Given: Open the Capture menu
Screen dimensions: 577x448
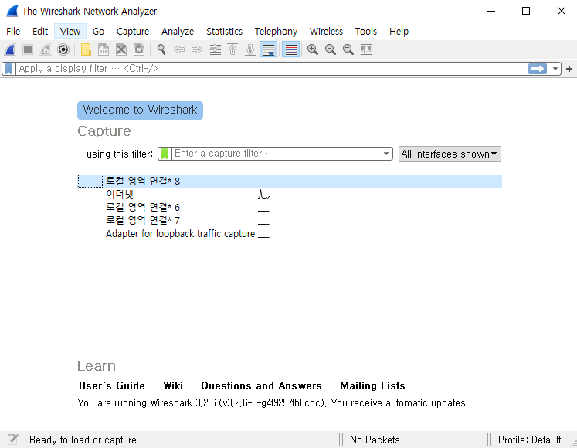Looking at the screenshot, I should (x=133, y=32).
